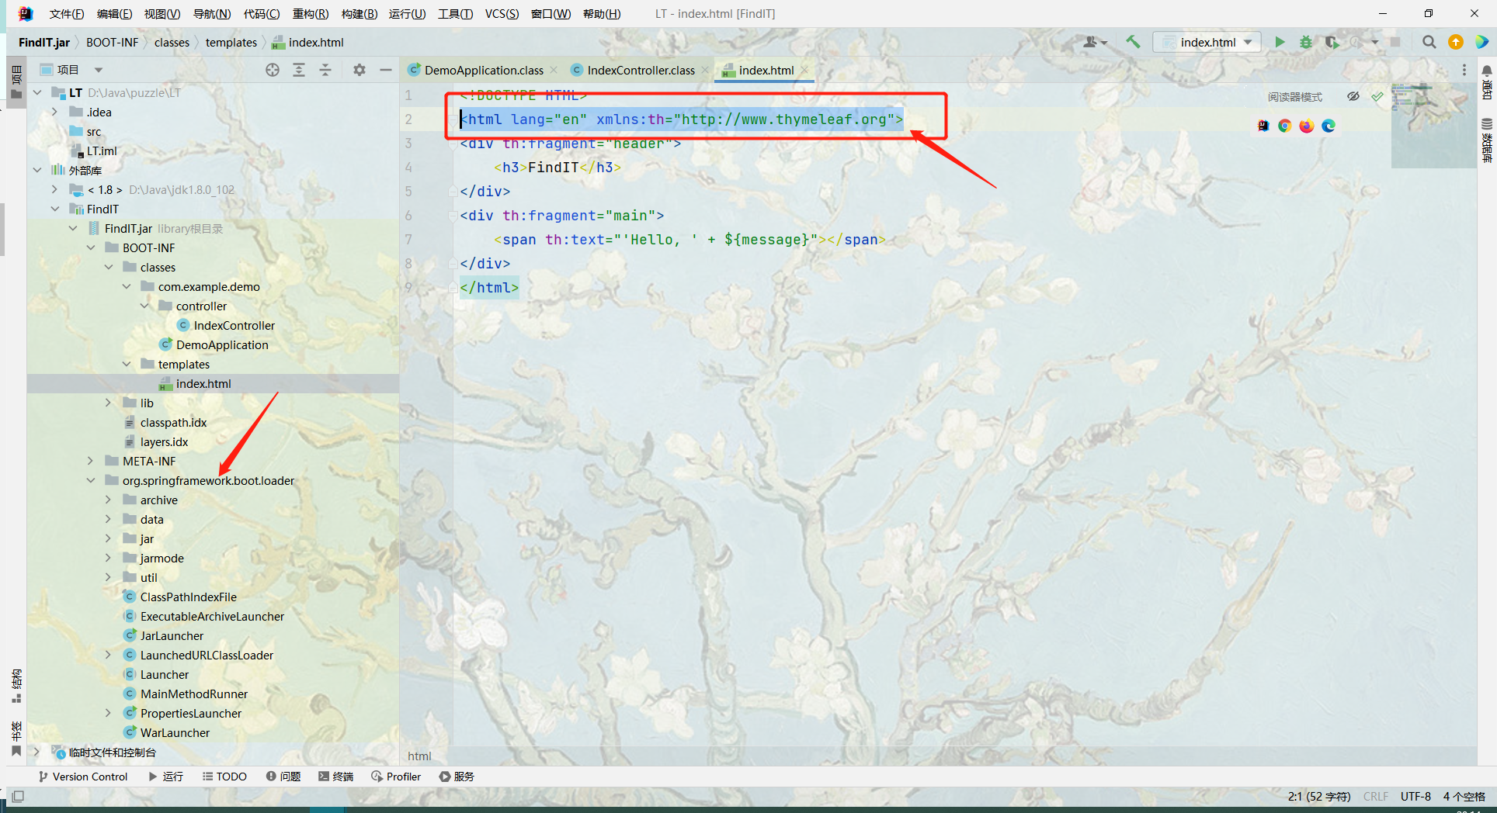Image resolution: width=1497 pixels, height=813 pixels.
Task: Click the CRLF line separator in status bar
Action: click(1376, 797)
